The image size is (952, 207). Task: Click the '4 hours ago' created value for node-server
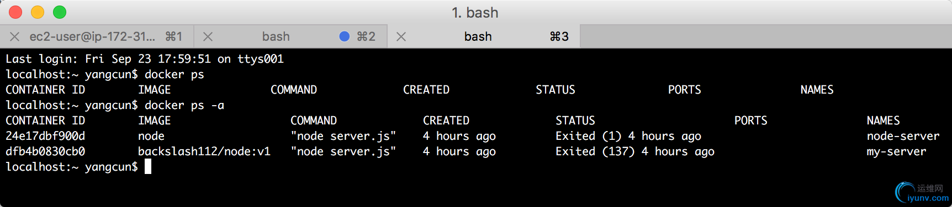coord(459,136)
